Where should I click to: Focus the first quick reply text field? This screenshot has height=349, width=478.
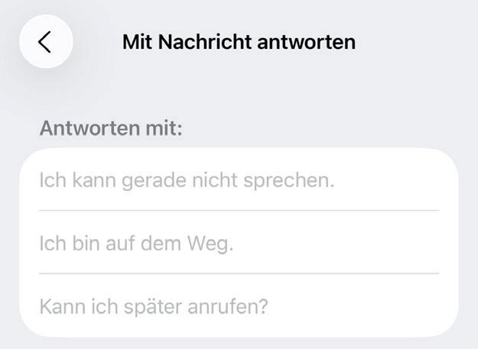click(239, 181)
